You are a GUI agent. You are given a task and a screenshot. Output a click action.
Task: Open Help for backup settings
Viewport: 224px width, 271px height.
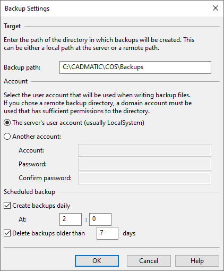tap(197, 261)
